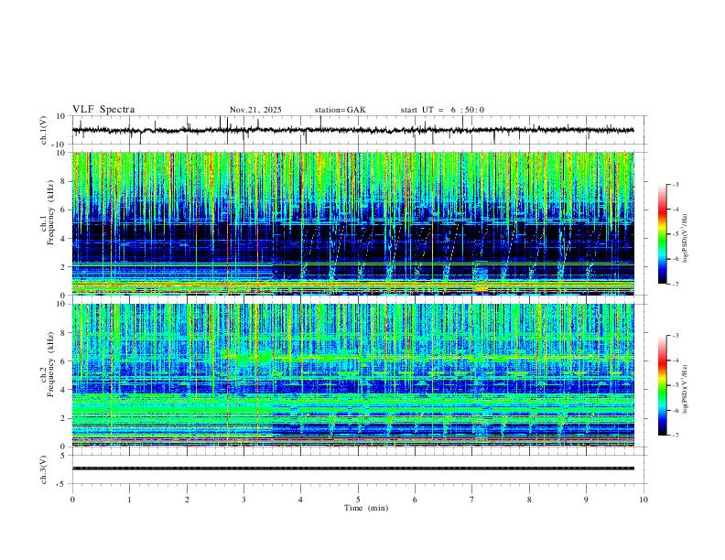Click the ch.1 spectrogram color bar
This screenshot has height=560, width=725.
pos(663,234)
